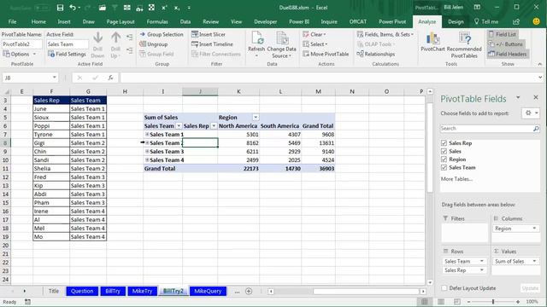Click the insert function fx icon
Screen dimensions: 547x307
coord(110,78)
